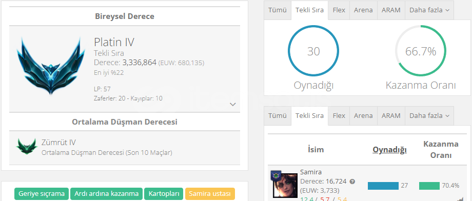Screen dimensions: 472x201
Task: Click the İsim column header
Action: click(x=316, y=149)
